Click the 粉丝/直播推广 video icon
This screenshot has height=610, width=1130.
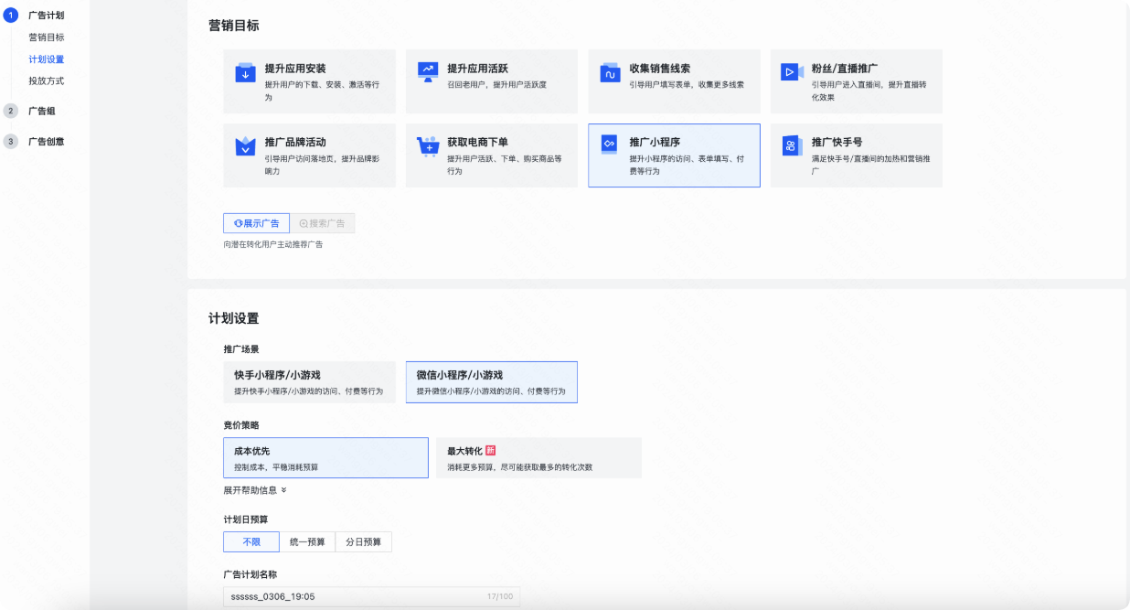(x=792, y=72)
